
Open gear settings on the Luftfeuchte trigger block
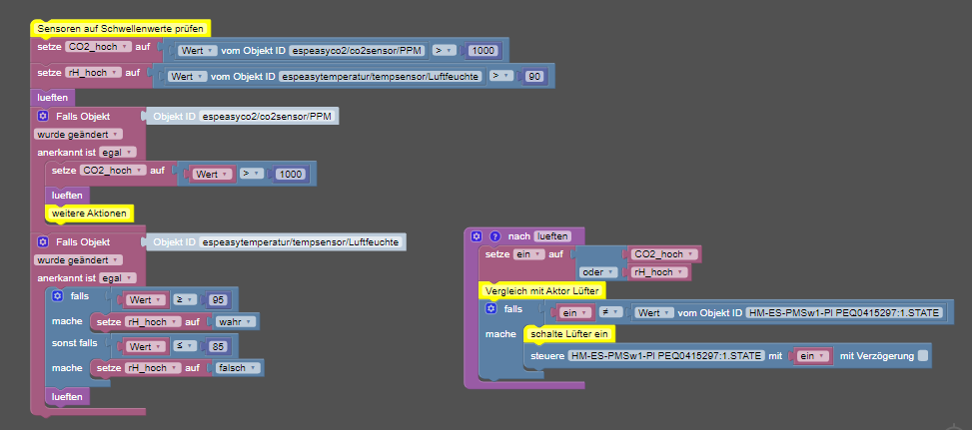(x=42, y=241)
